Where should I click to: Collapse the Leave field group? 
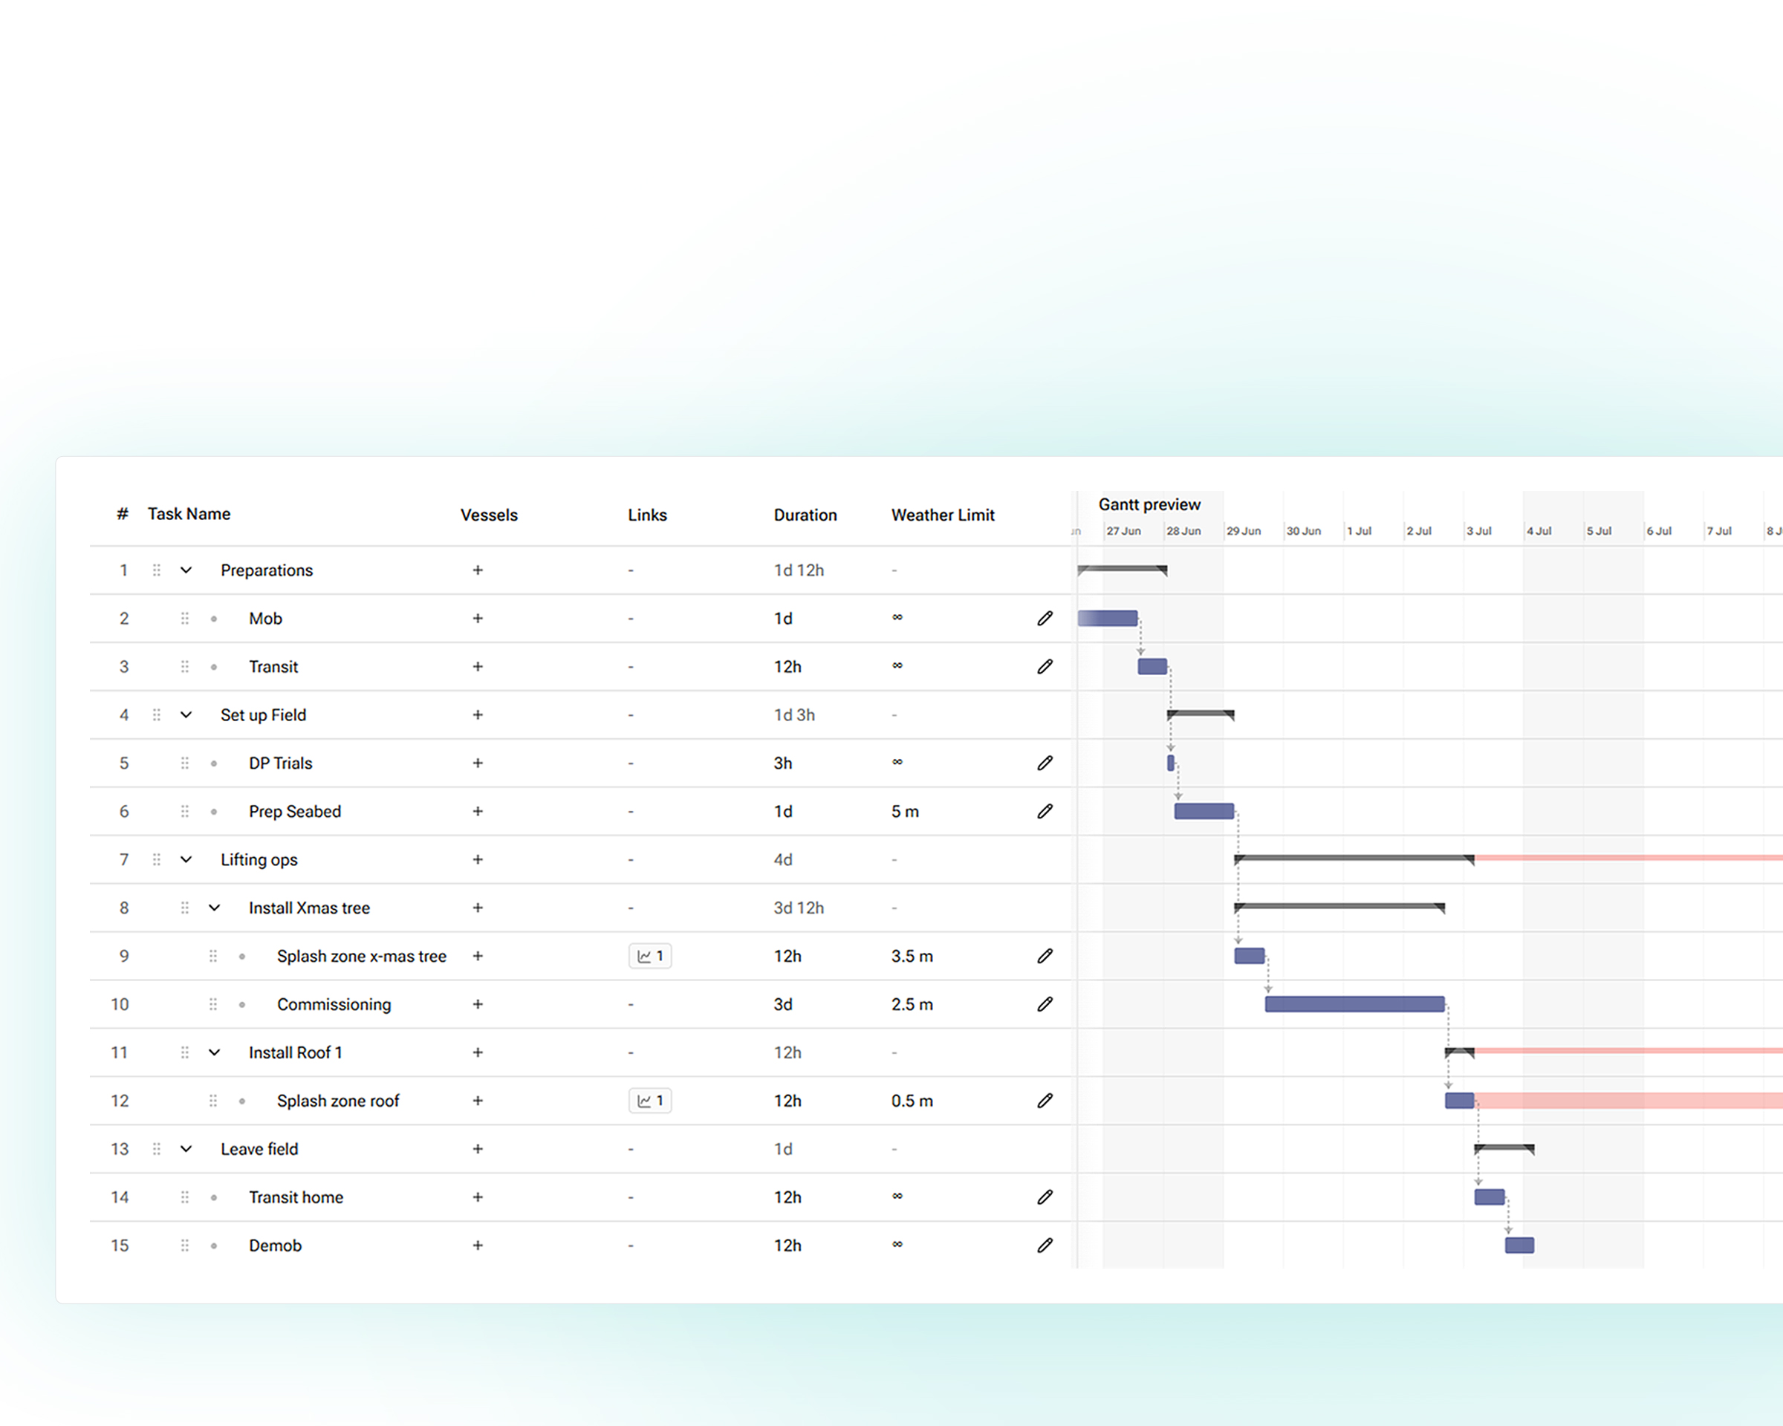(186, 1149)
